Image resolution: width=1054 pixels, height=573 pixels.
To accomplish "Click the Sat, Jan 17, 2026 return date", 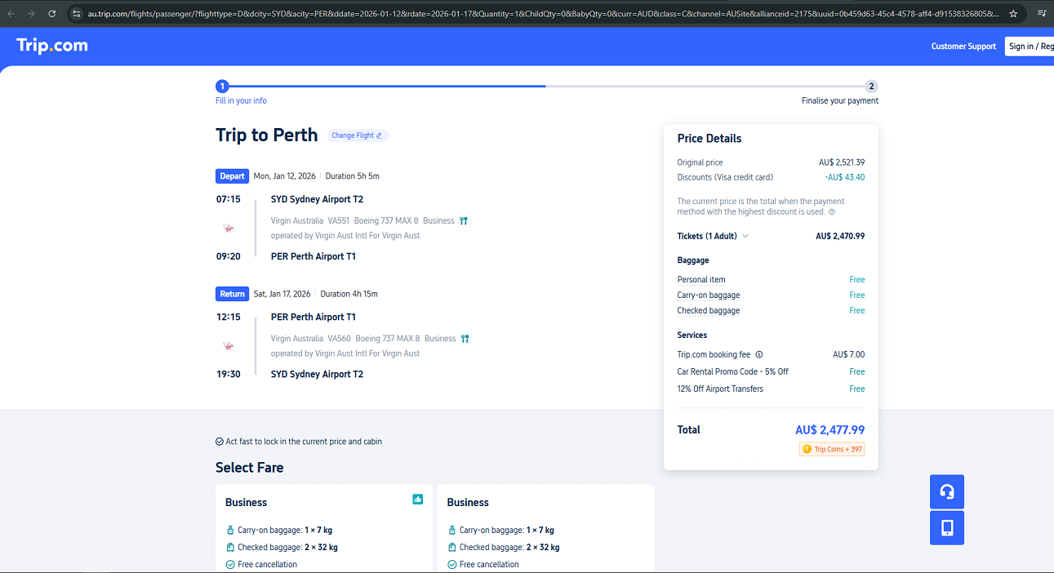I will 282,294.
